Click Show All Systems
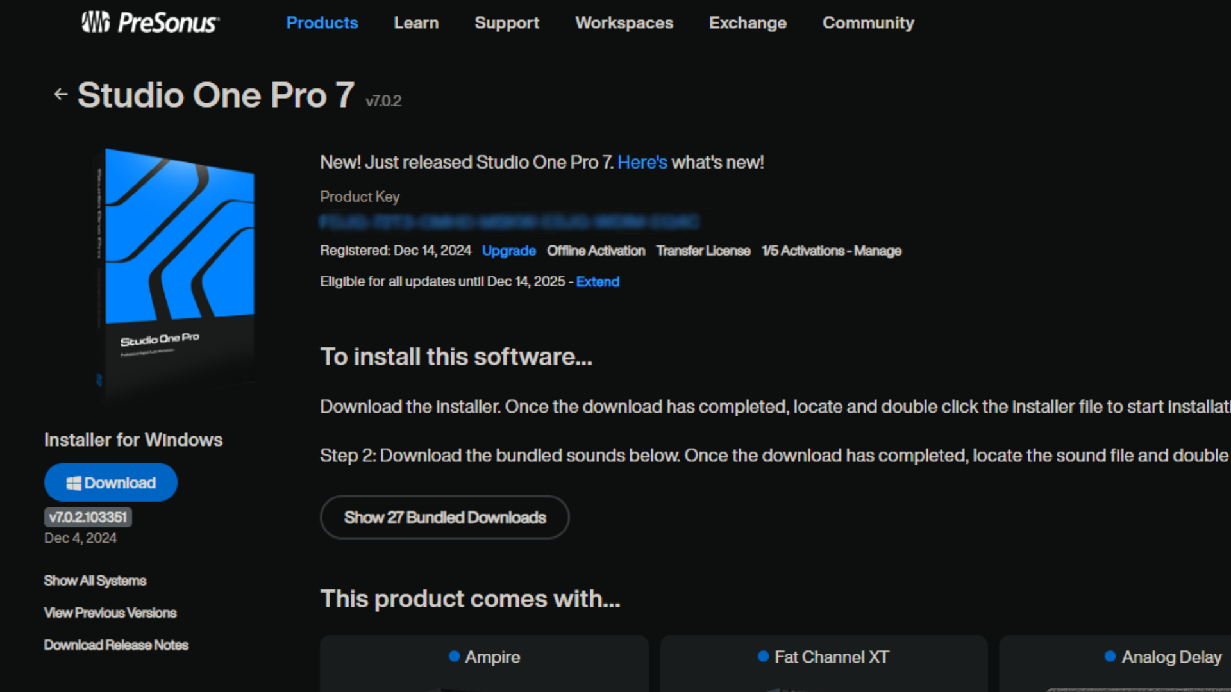1231x692 pixels. click(x=95, y=581)
